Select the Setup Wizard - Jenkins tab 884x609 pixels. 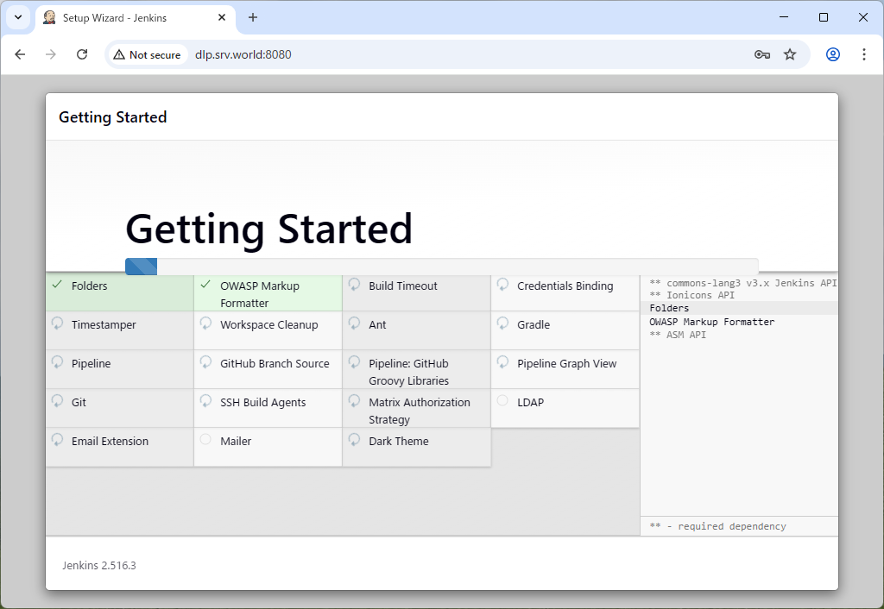129,17
